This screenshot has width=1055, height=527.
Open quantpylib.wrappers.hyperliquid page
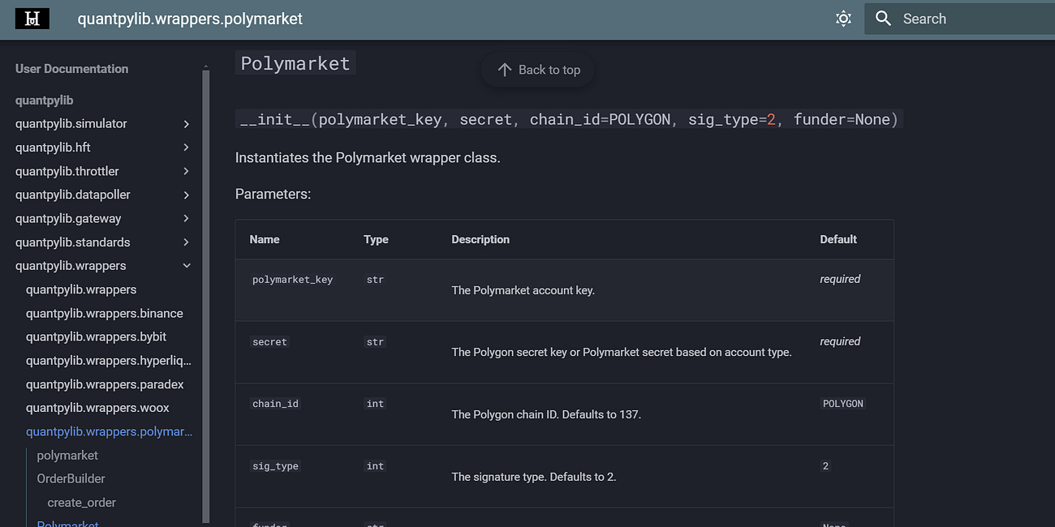109,360
